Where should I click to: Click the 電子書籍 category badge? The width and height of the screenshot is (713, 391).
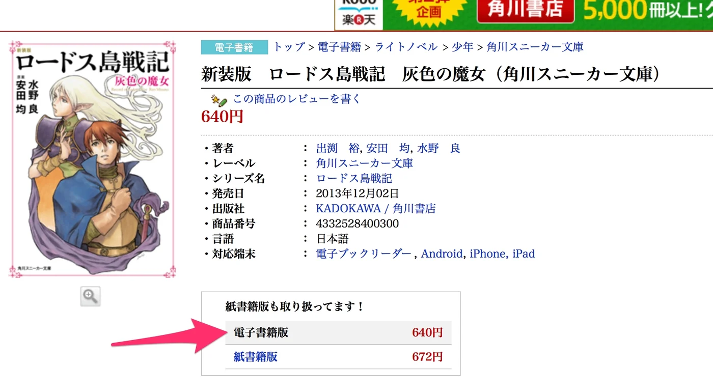234,47
